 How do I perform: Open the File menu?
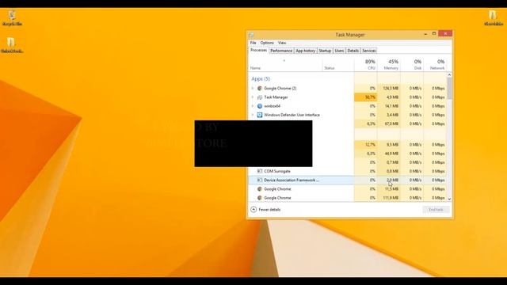pyautogui.click(x=253, y=43)
